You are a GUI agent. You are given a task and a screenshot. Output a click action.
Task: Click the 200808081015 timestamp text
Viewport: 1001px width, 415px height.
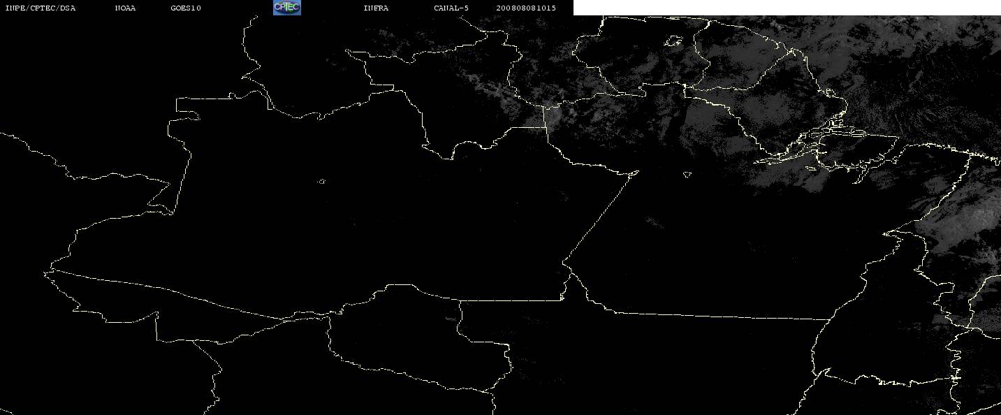point(526,8)
